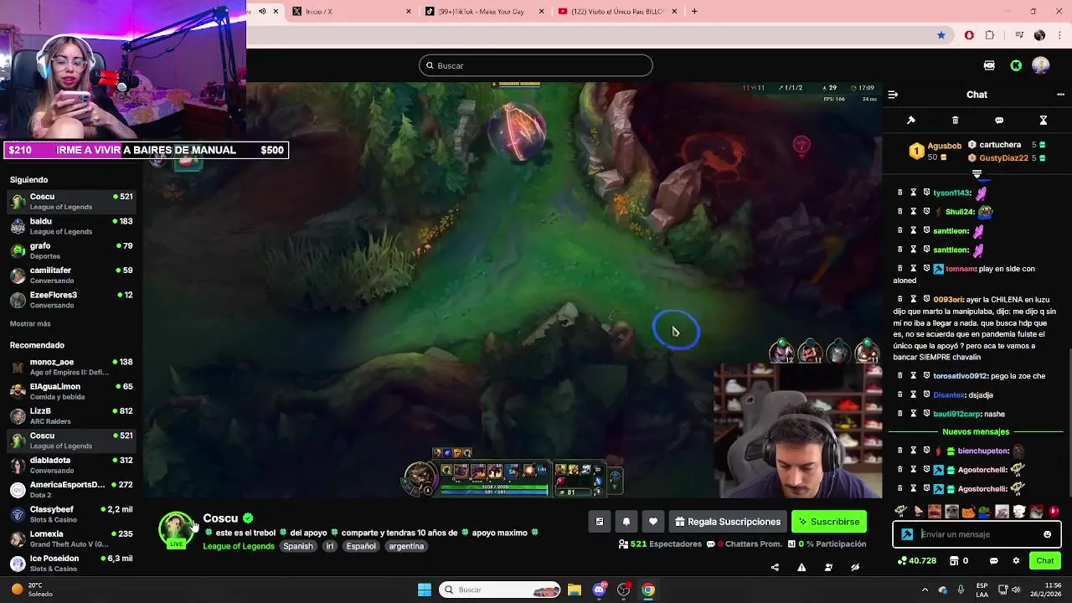1072x603 pixels.
Task: Open the taskbar weather widget showing Soleado
Action: click(x=32, y=590)
